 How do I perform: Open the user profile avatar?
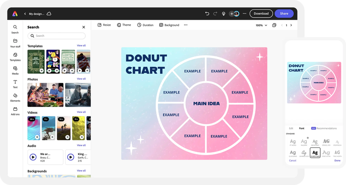(x=237, y=14)
